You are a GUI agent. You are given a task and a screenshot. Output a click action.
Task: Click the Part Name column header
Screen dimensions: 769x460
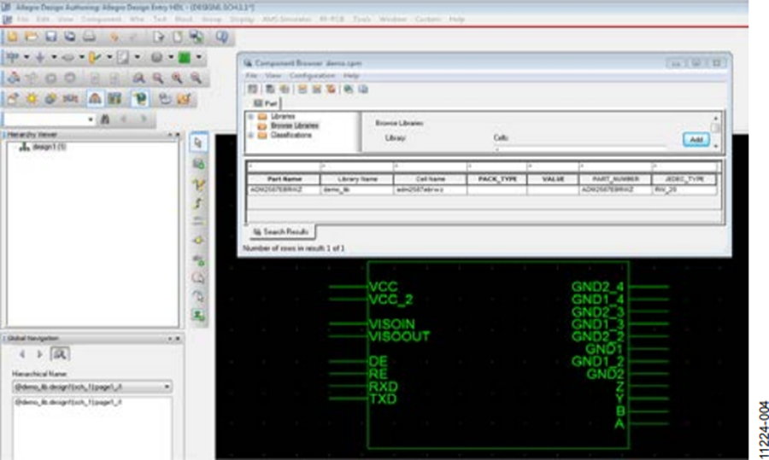tap(285, 179)
